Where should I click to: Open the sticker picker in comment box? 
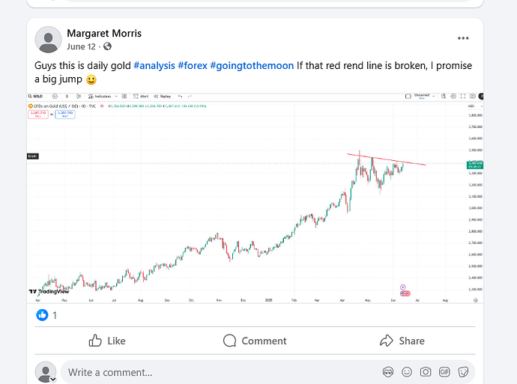[x=463, y=371]
